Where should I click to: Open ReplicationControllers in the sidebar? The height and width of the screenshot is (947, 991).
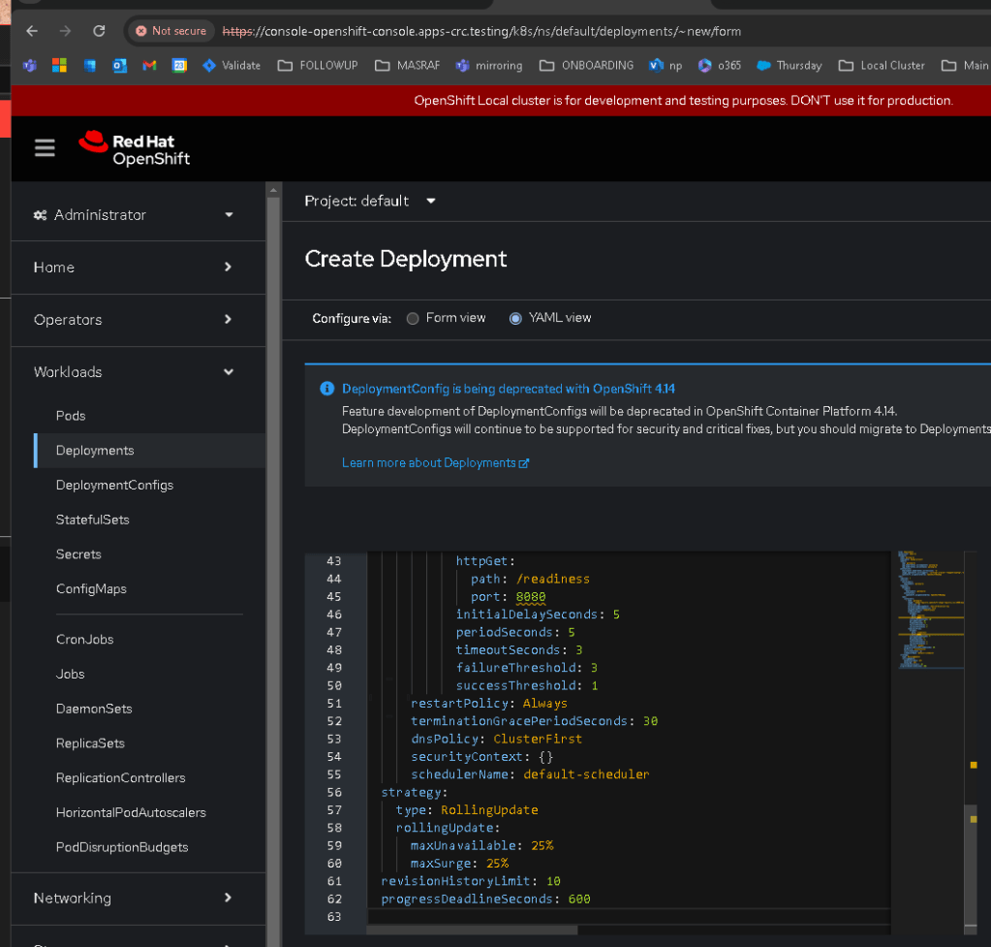click(x=120, y=778)
